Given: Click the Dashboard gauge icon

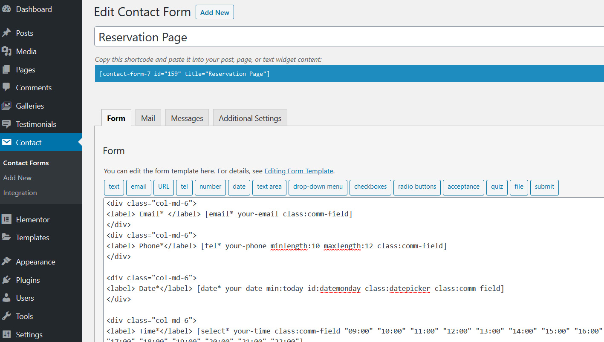Looking at the screenshot, I should coord(6,9).
